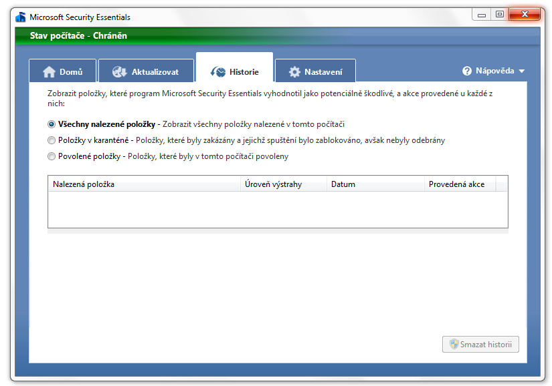Sort by the Nalezená položka column header
Viewport: 552px width, 386px height.
point(145,184)
